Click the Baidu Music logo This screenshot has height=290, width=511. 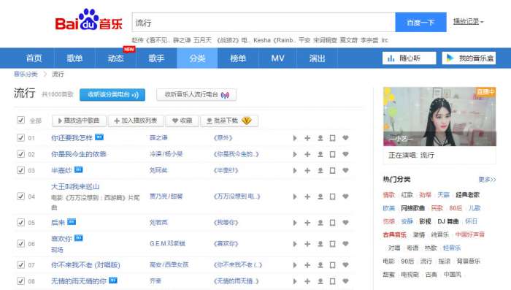[88, 20]
